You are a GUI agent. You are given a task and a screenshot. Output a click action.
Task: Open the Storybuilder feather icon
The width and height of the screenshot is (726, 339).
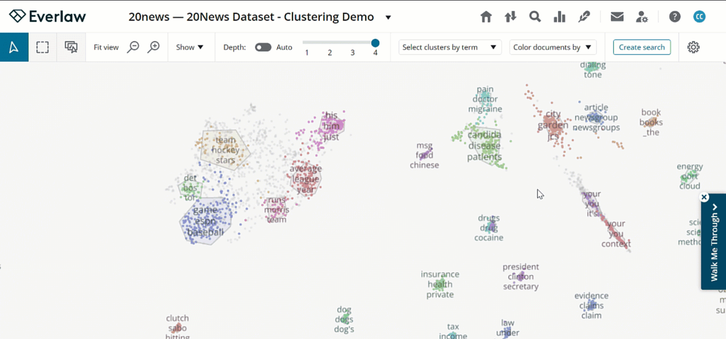[x=584, y=17]
